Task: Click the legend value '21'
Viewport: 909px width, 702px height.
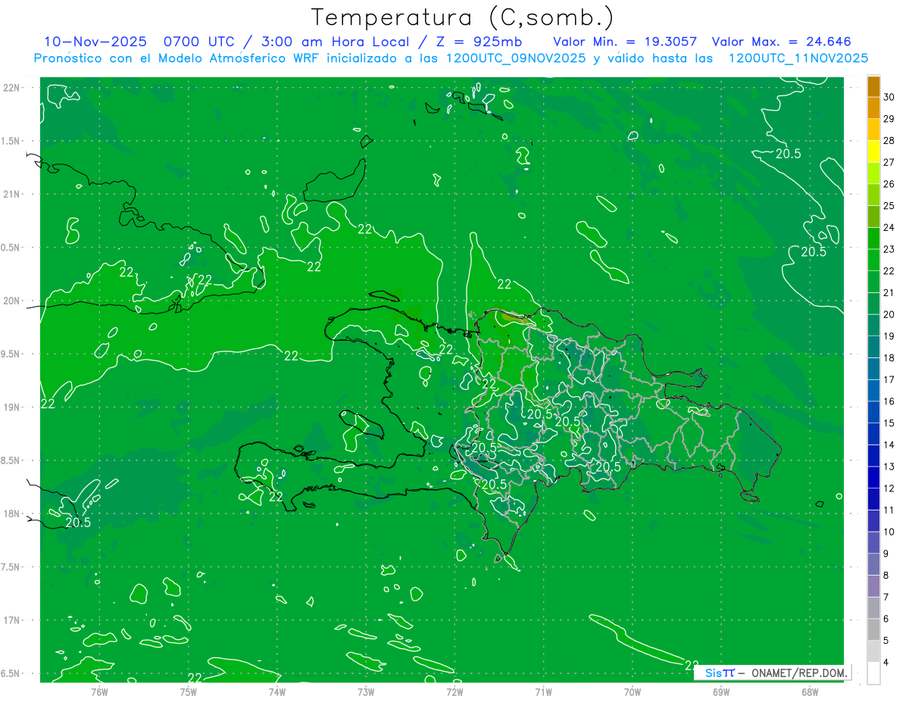Action: 889,292
